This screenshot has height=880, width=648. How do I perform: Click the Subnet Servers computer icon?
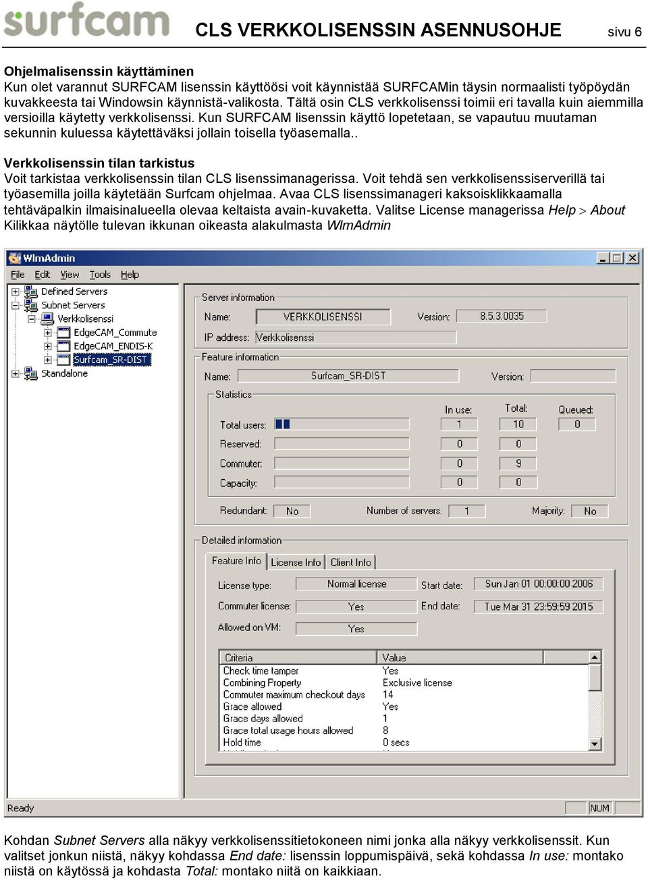[31, 305]
